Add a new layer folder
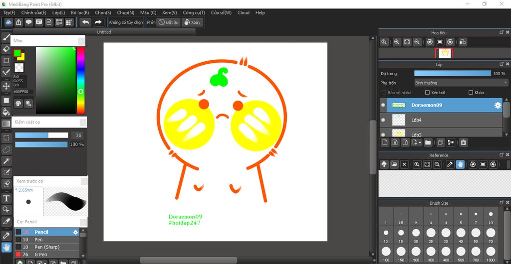Viewport: 511px width, 264px height. tap(428, 142)
